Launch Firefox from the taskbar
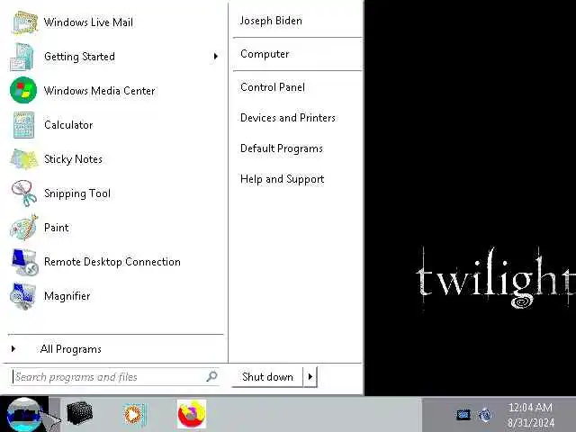The image size is (576, 432). (x=192, y=414)
